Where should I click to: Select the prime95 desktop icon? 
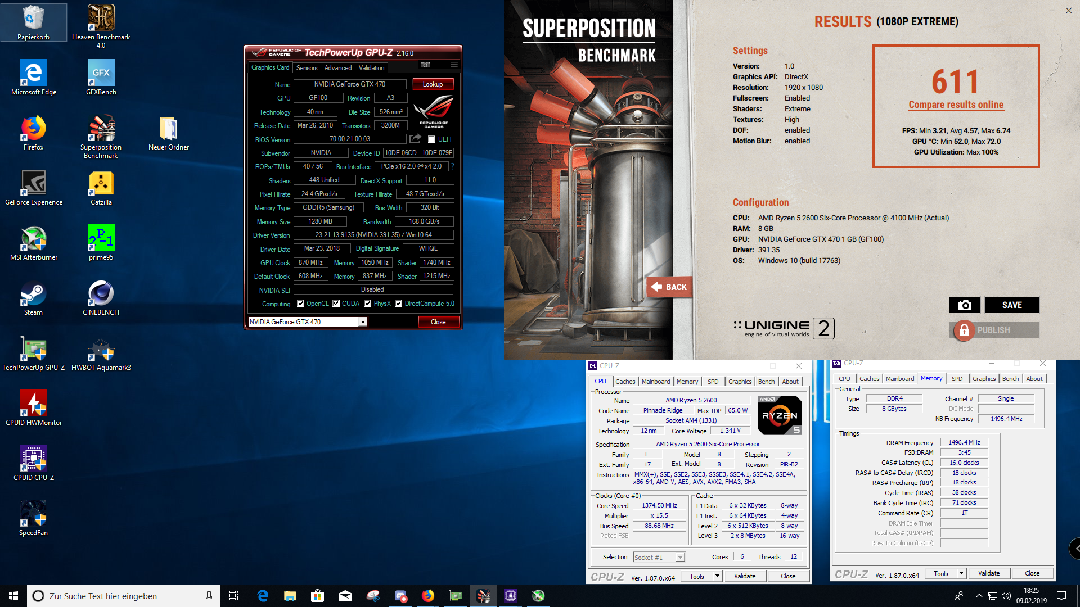[x=101, y=243]
